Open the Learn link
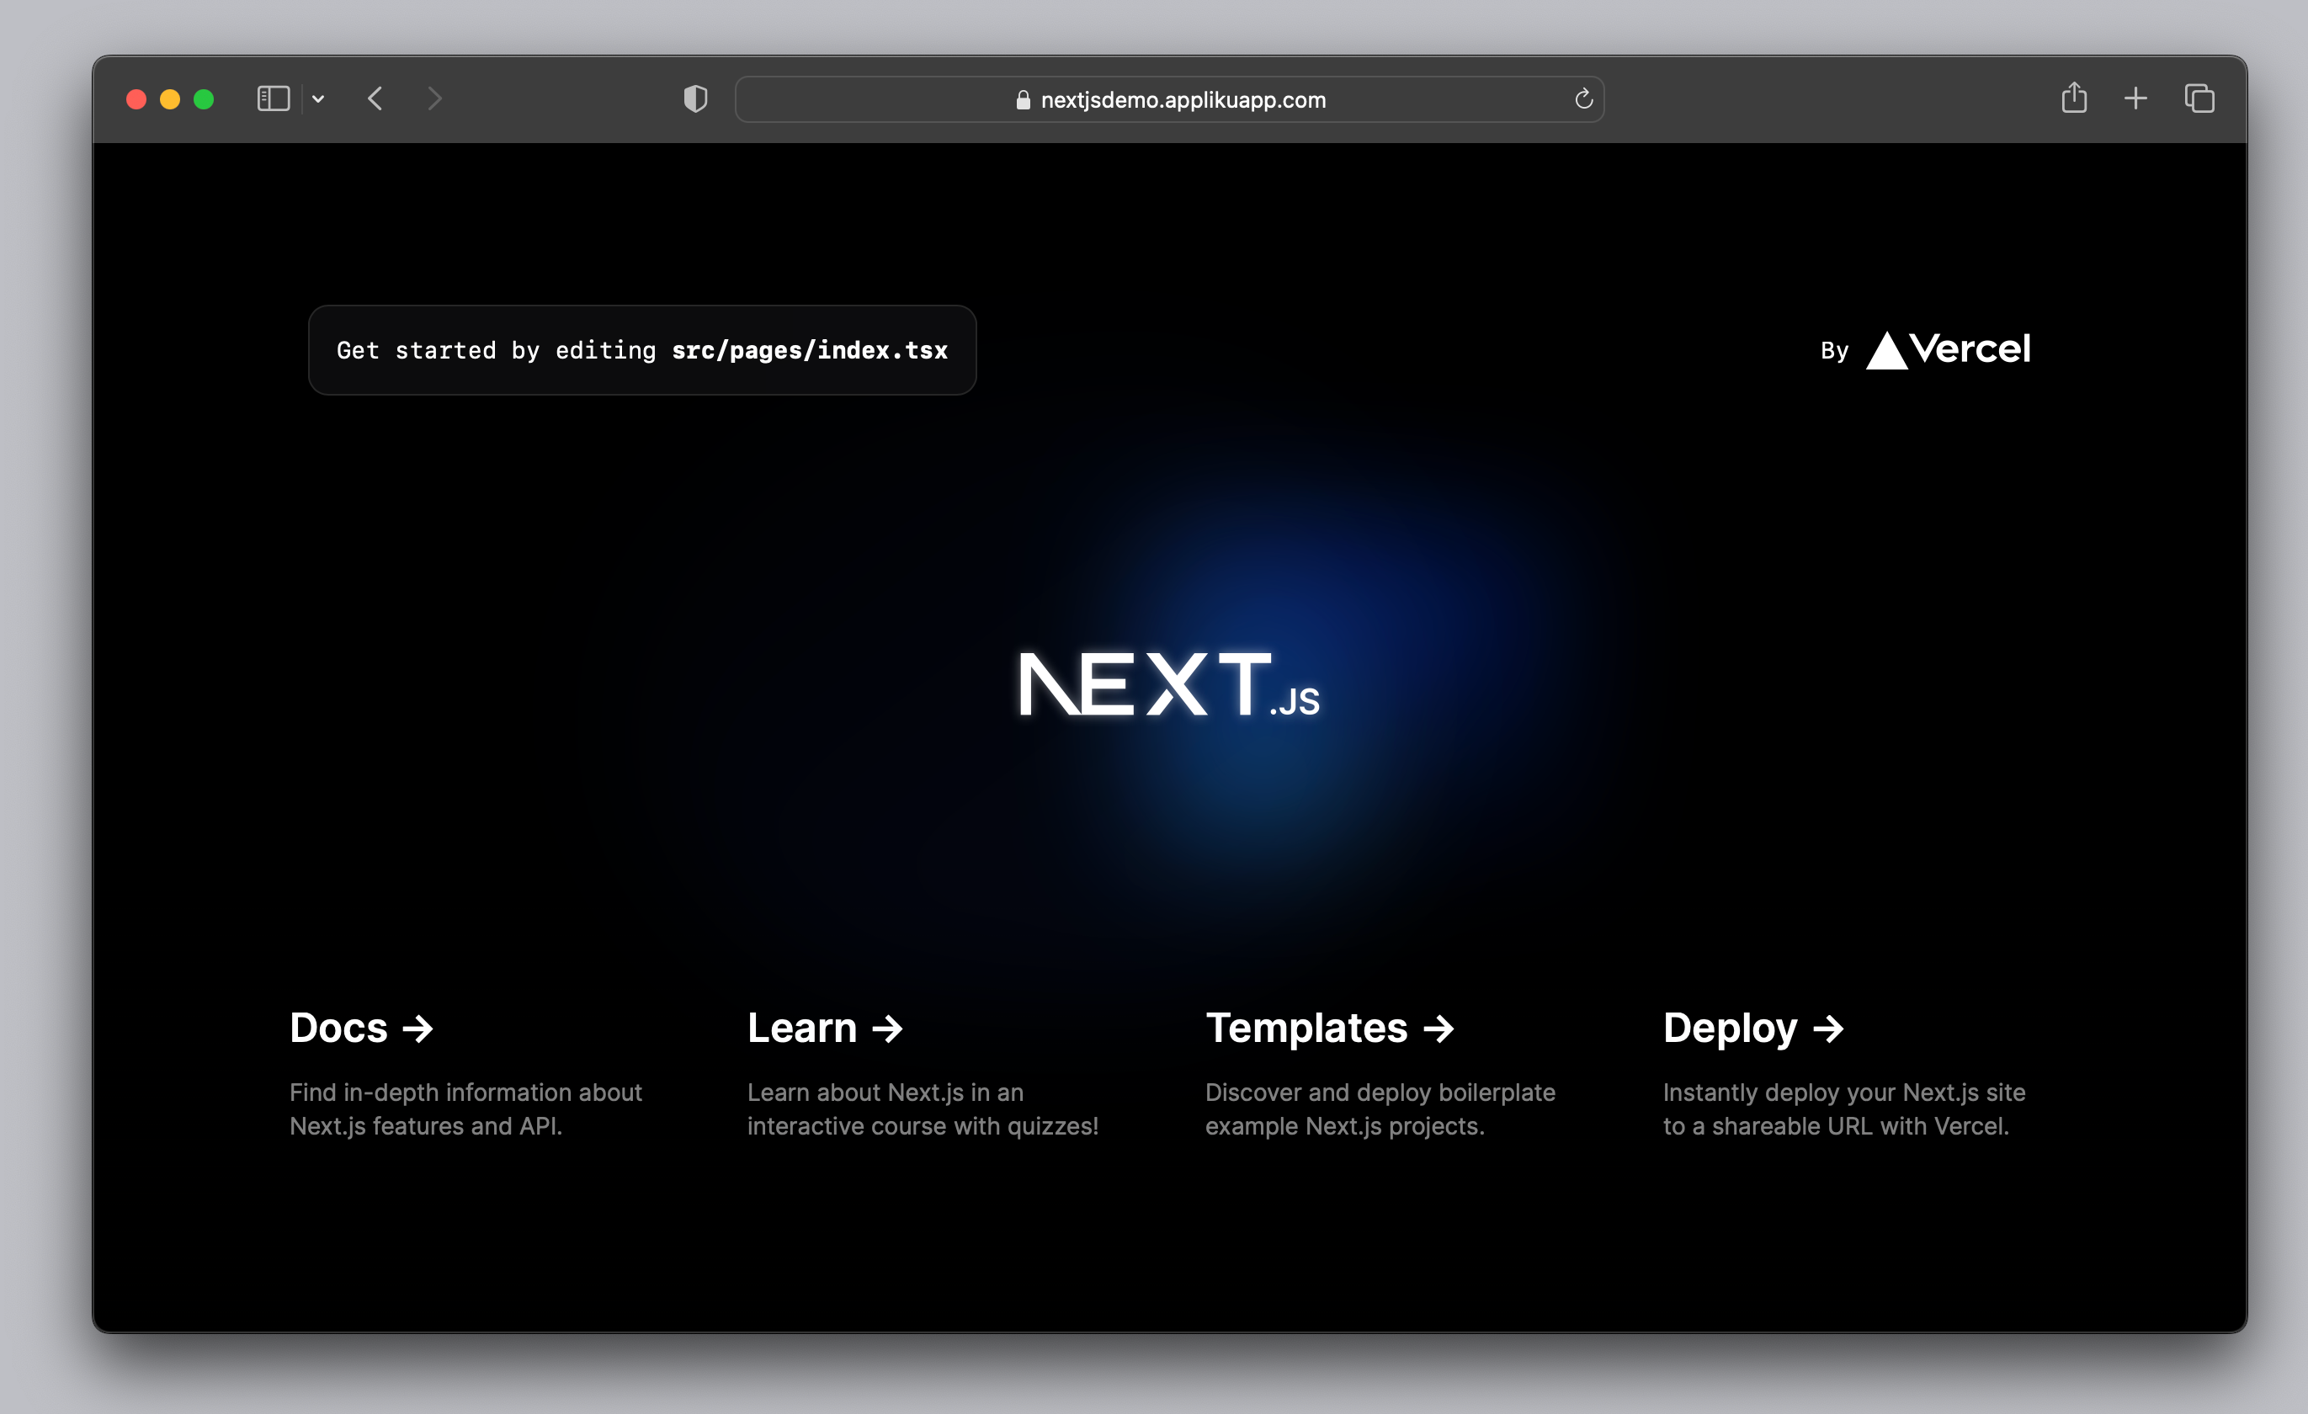2308x1414 pixels. 824,1029
